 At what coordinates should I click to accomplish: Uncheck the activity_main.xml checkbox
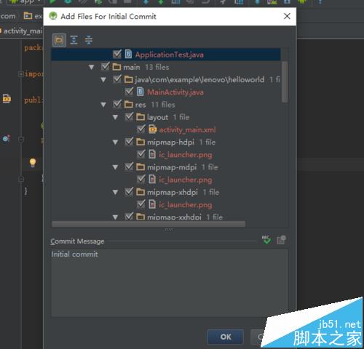click(141, 129)
